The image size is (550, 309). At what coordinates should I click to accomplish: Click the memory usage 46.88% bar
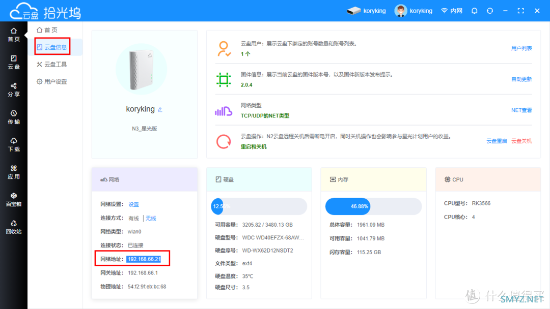tap(373, 206)
